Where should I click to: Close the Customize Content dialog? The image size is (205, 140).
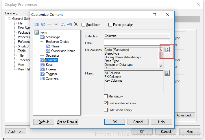click(168, 15)
